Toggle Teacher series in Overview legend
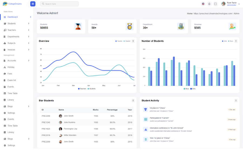The image size is (243, 150). pyautogui.click(x=119, y=41)
